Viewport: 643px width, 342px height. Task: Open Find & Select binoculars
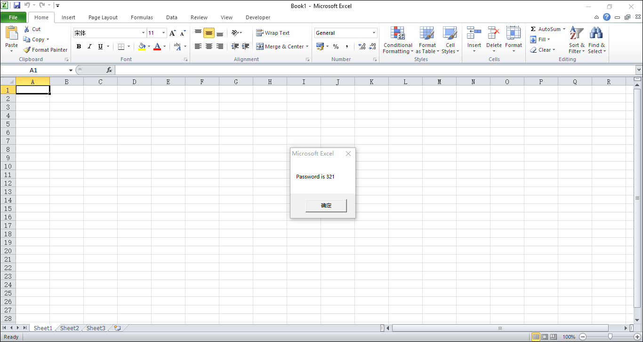pos(596,40)
